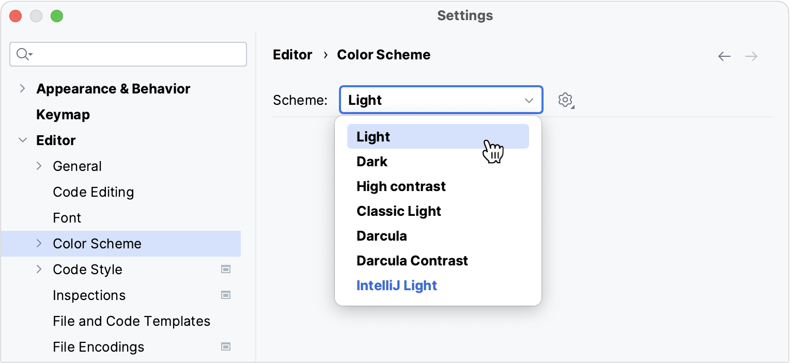Open the Keymap settings page
The height and width of the screenshot is (363, 790).
tap(63, 115)
